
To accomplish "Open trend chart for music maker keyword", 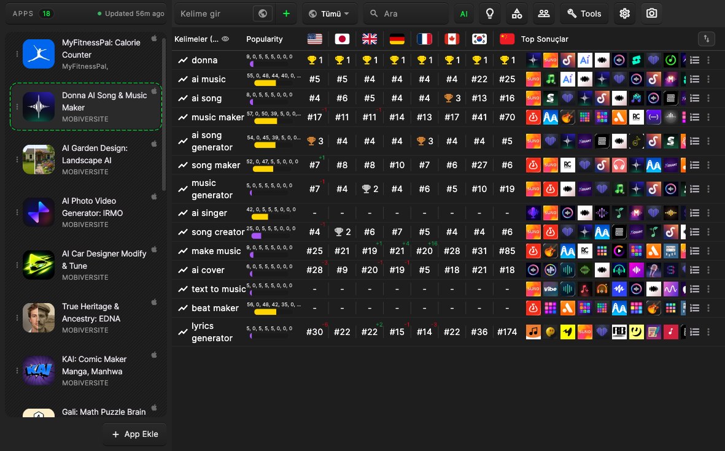I will pyautogui.click(x=183, y=117).
